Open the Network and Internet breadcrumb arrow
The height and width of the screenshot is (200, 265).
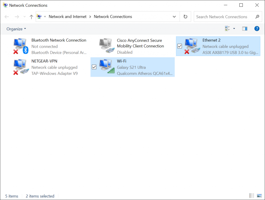coord(90,17)
